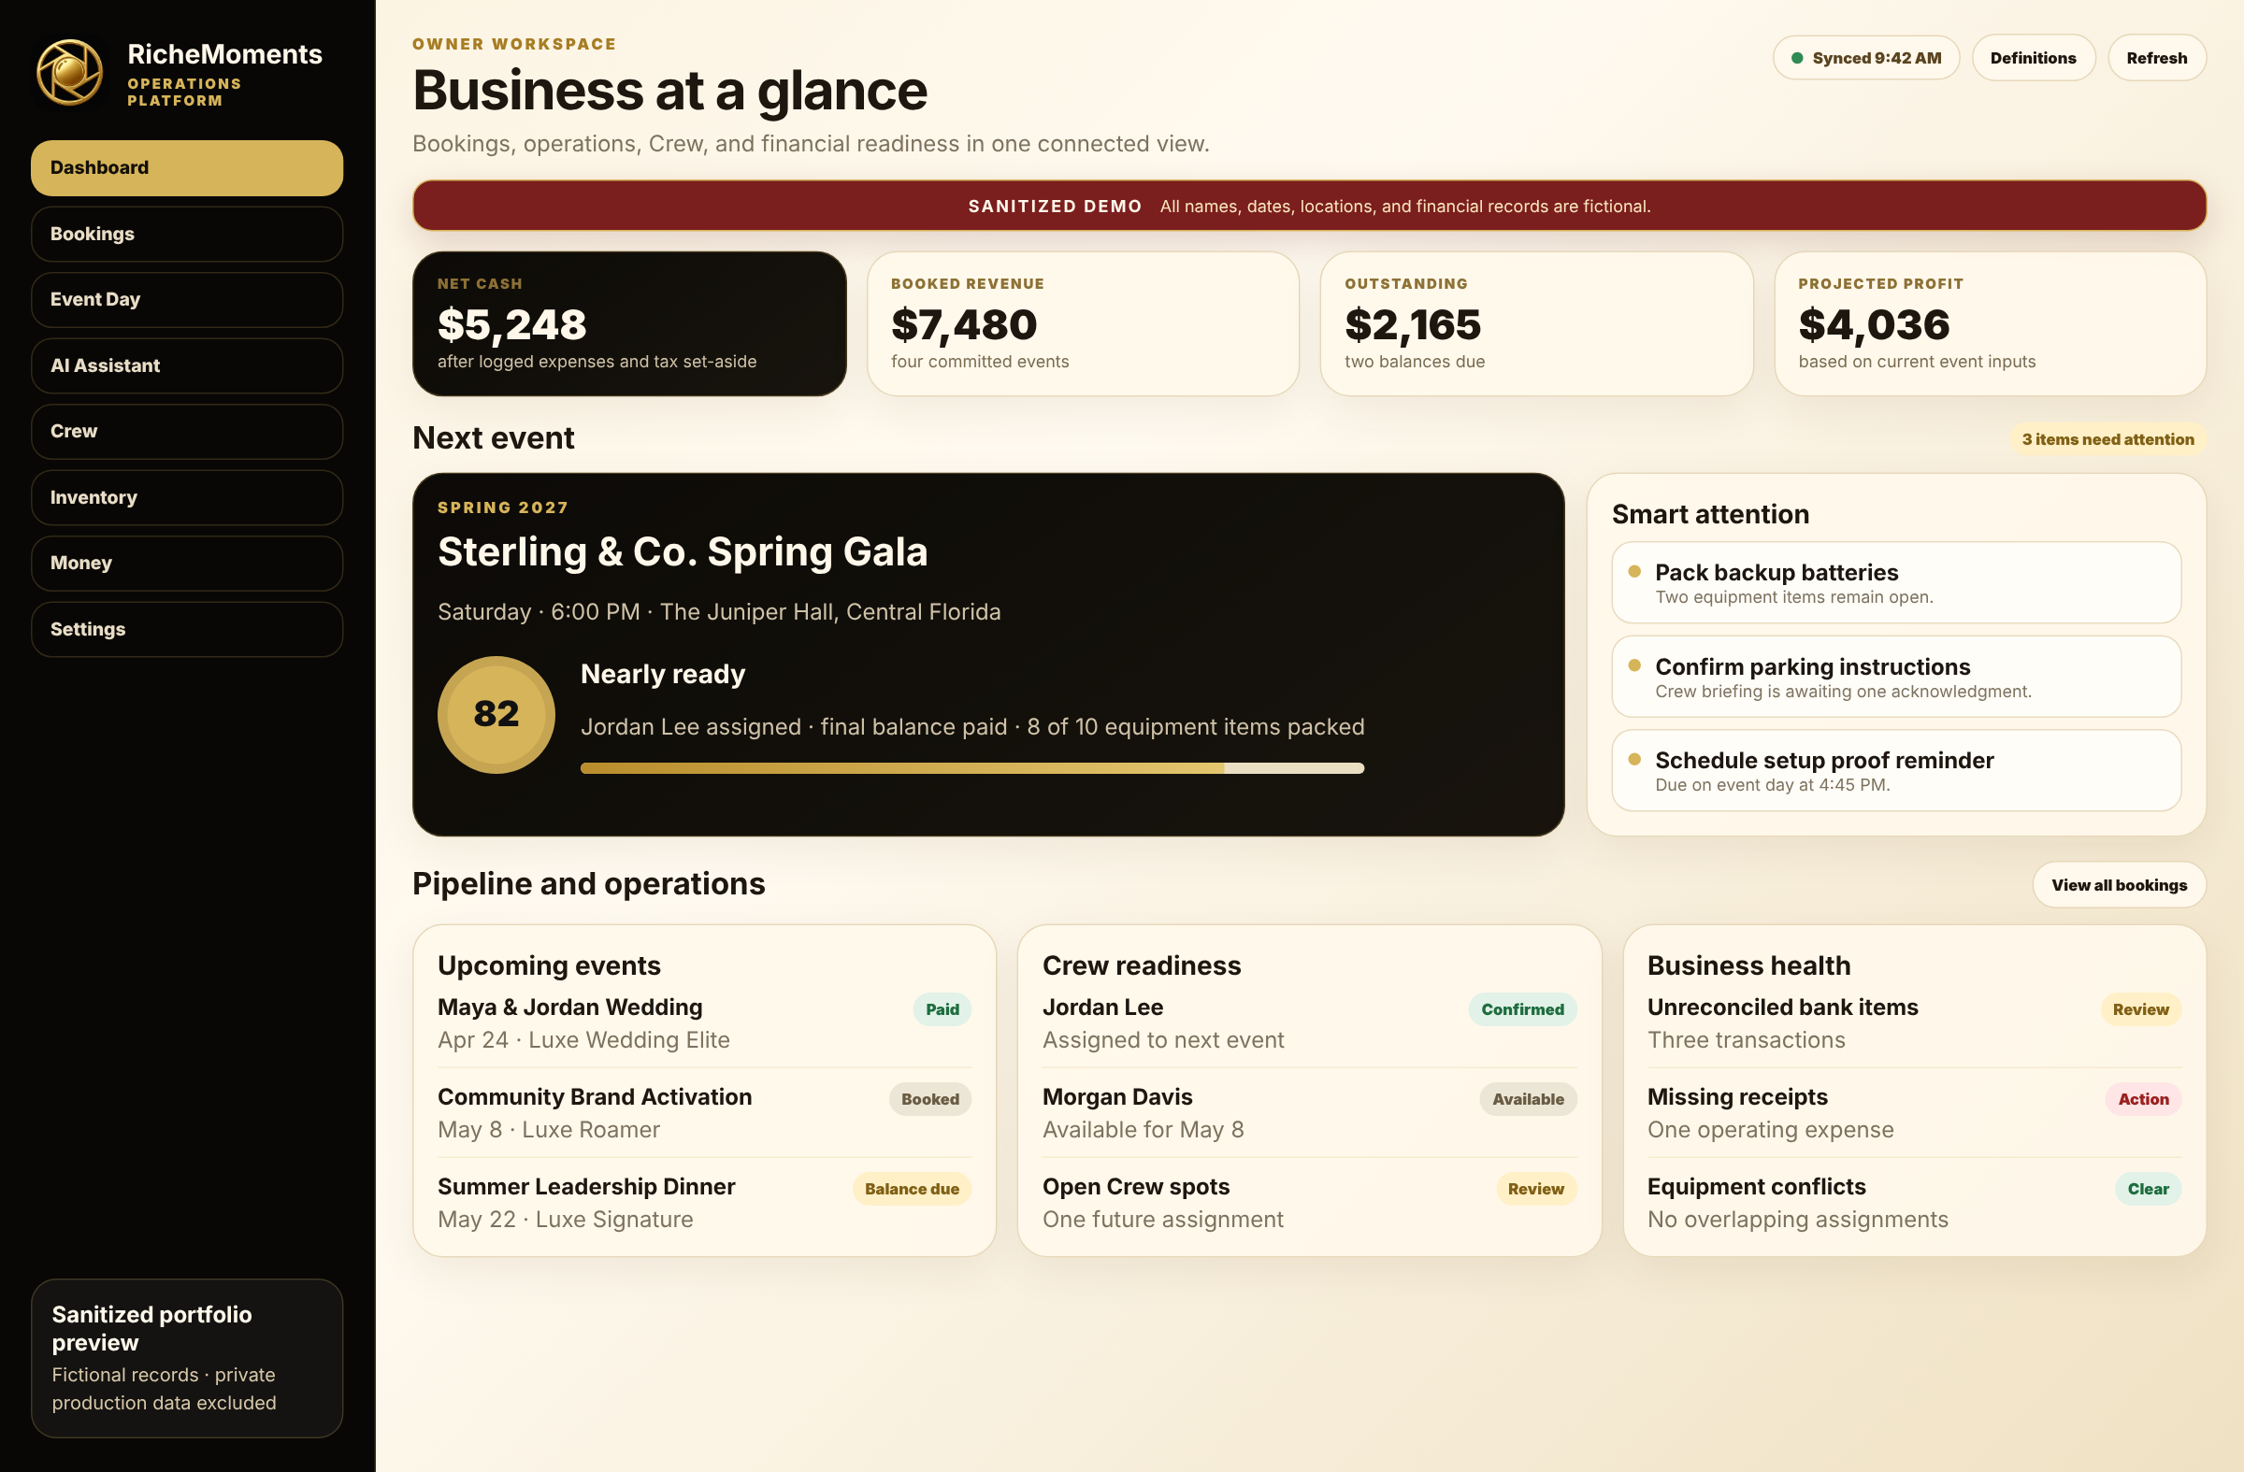This screenshot has width=2244, height=1472.
Task: Open the Morgan Davis crew row
Action: 1310,1113
